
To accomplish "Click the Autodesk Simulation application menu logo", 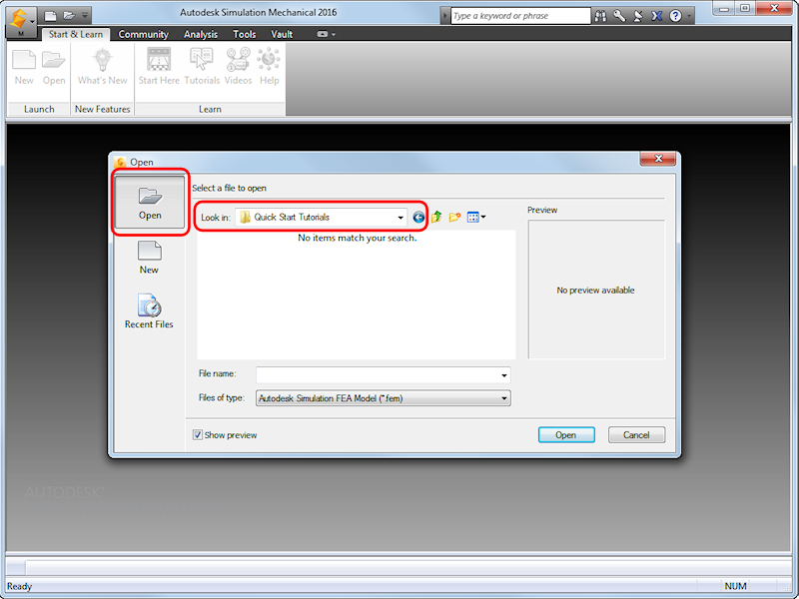I will coord(20,21).
